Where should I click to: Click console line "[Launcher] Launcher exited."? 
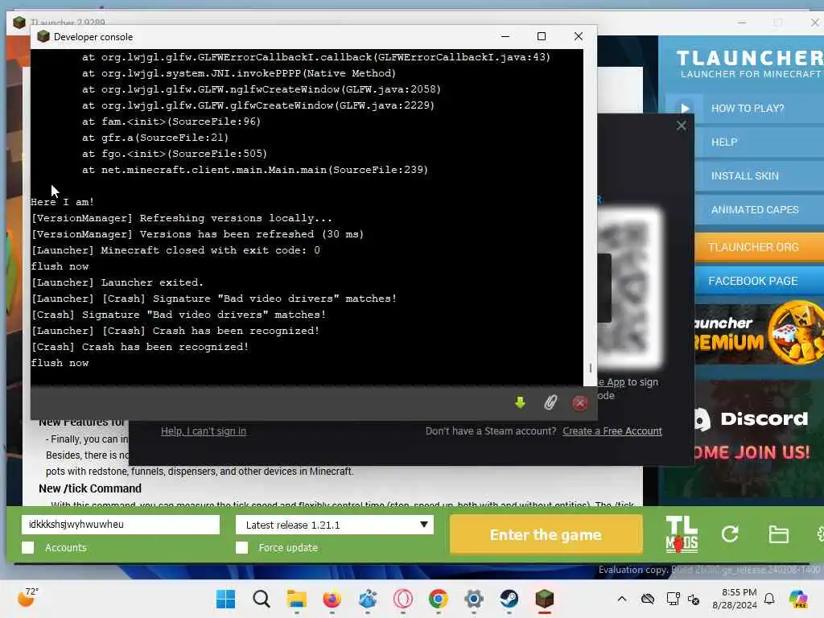tap(117, 282)
